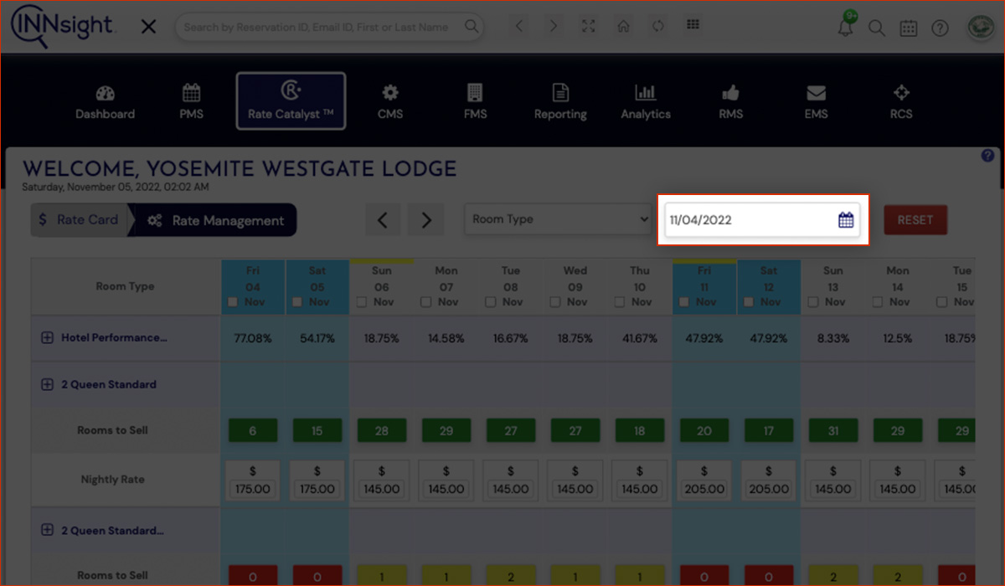Open the home icon in top bar
The width and height of the screenshot is (1005, 586).
(623, 26)
